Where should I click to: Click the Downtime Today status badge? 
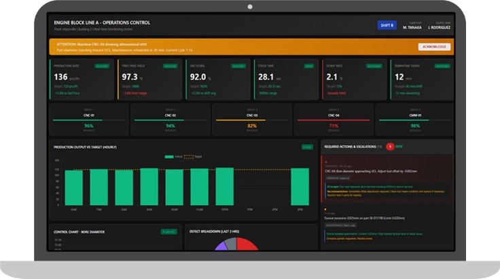coord(442,66)
